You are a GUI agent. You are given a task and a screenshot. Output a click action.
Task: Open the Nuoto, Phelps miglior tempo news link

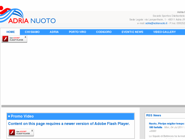(x=167, y=124)
